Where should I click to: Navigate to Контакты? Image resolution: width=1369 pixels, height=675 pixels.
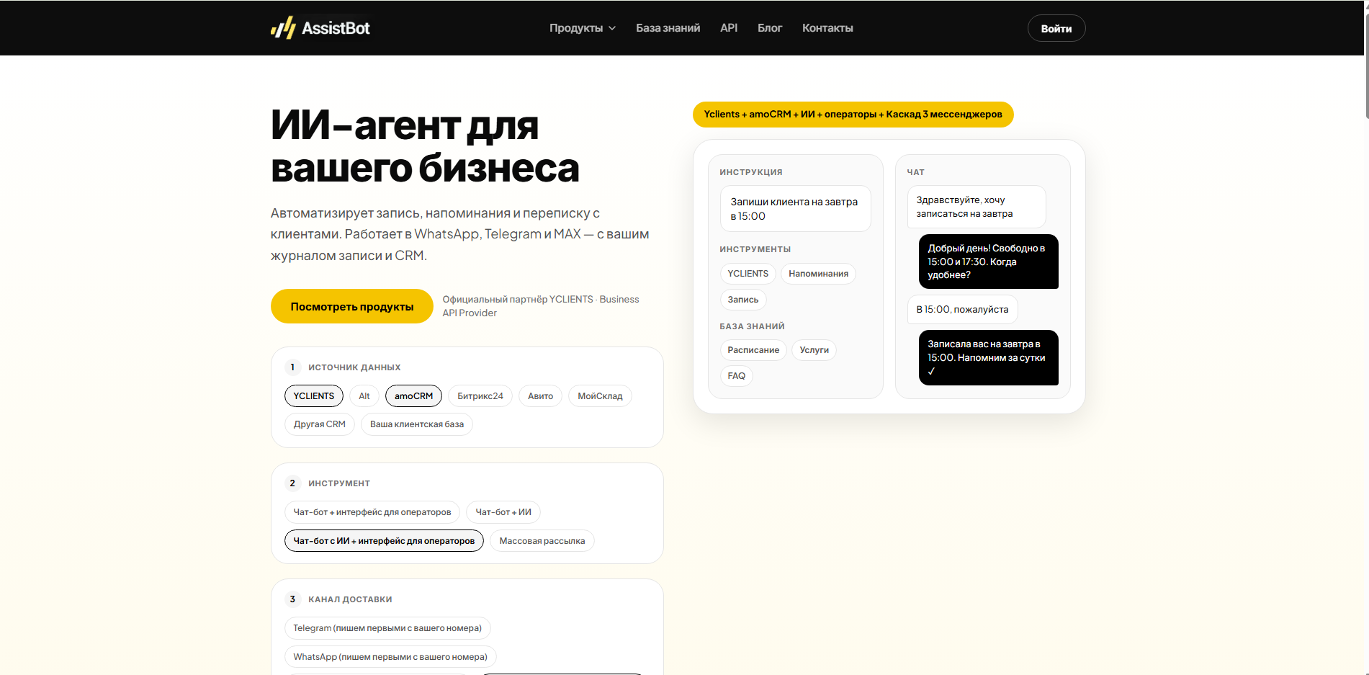tap(827, 28)
